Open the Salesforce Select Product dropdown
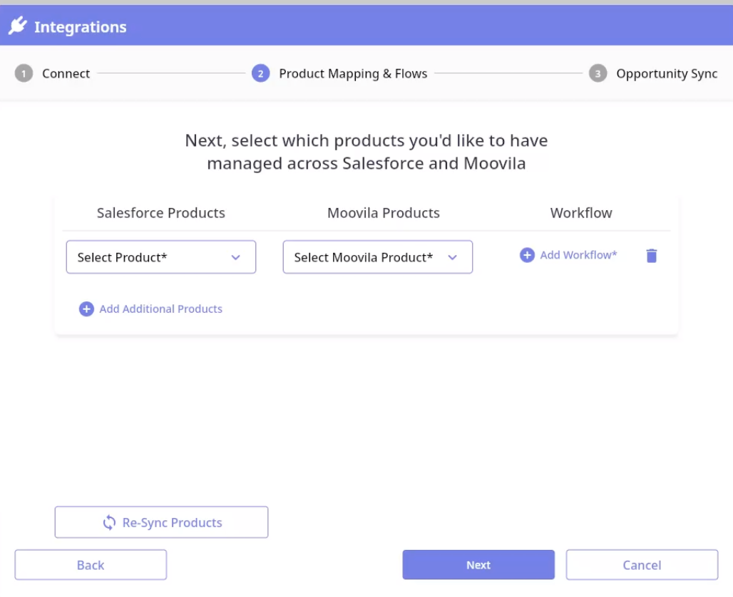Image resolution: width=733 pixels, height=597 pixels. click(160, 257)
